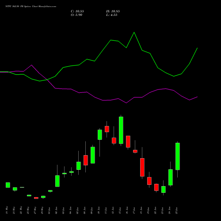Select the close value C: 10.55
The height and width of the screenshot is (221, 221).
click(x=77, y=11)
